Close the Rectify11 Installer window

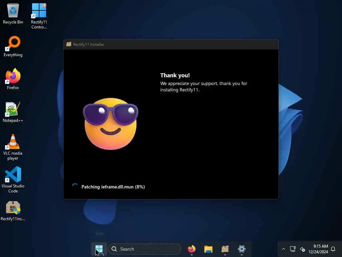(274, 45)
